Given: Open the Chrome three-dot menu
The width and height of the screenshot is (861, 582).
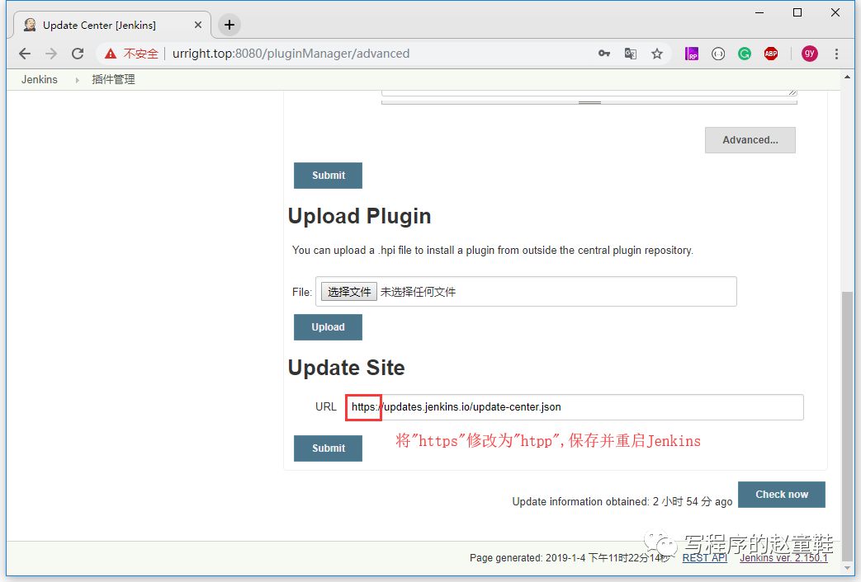Looking at the screenshot, I should pos(836,54).
